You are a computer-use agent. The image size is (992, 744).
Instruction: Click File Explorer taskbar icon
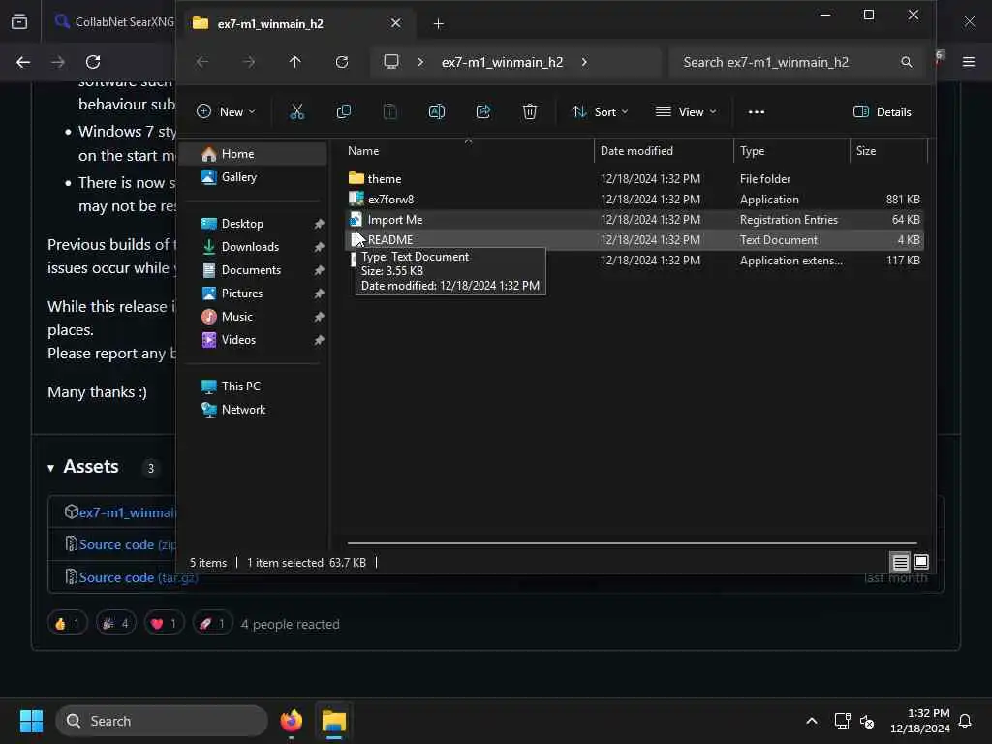click(x=334, y=721)
